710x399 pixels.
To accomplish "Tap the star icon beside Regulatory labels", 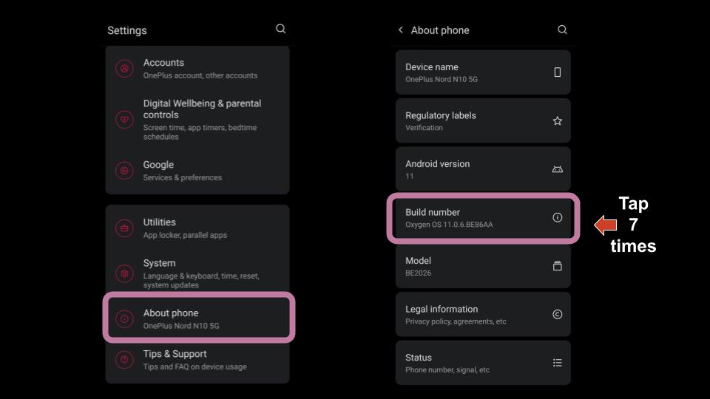I will (558, 120).
